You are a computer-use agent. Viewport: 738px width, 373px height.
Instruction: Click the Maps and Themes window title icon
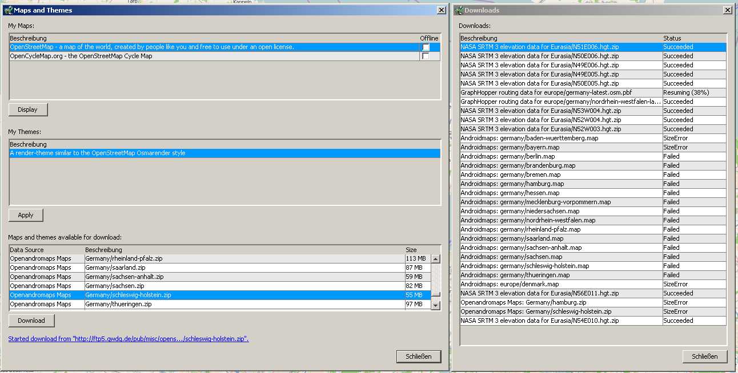(8, 10)
